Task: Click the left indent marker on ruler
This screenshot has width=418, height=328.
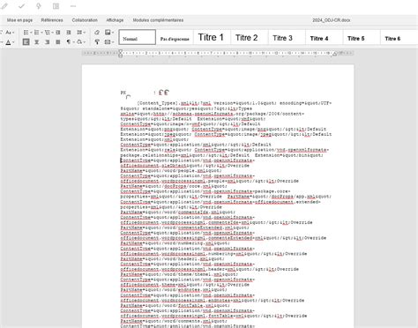Action: click(121, 53)
